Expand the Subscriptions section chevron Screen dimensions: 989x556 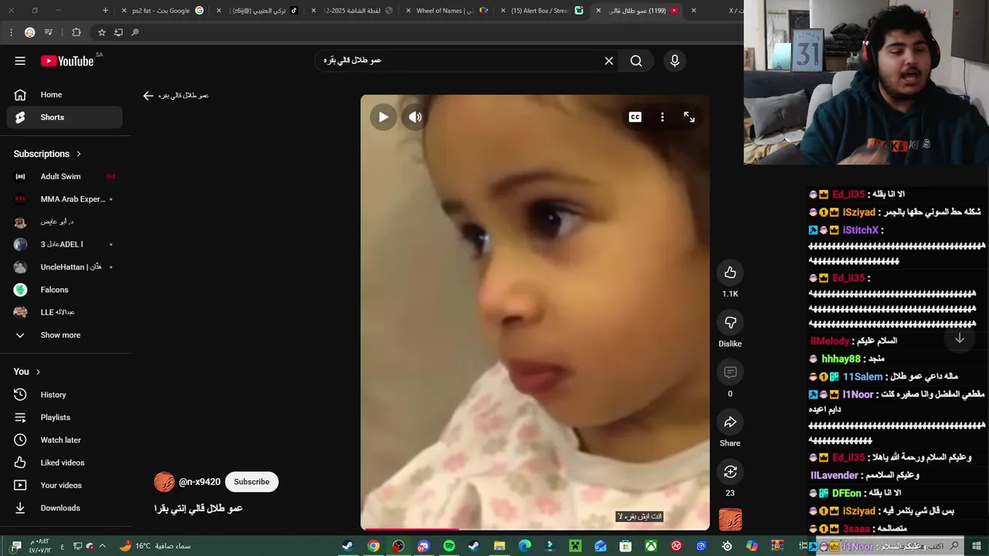[79, 154]
